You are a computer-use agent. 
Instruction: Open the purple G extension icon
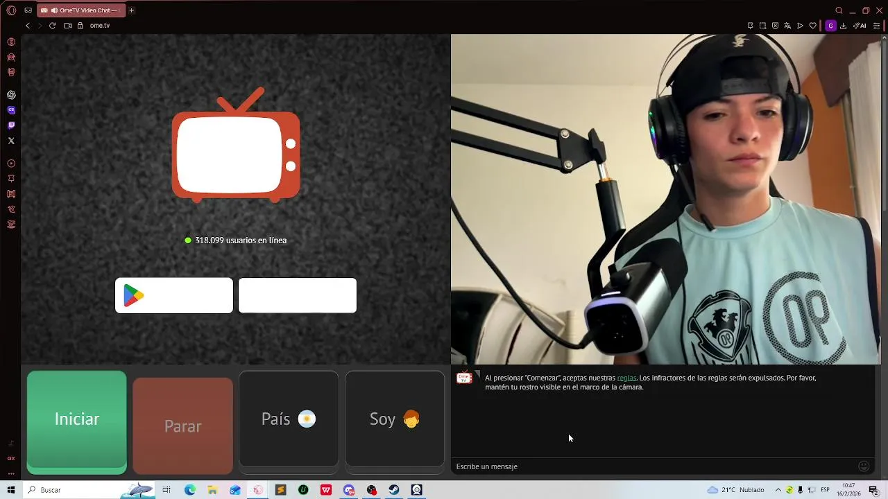tap(830, 26)
